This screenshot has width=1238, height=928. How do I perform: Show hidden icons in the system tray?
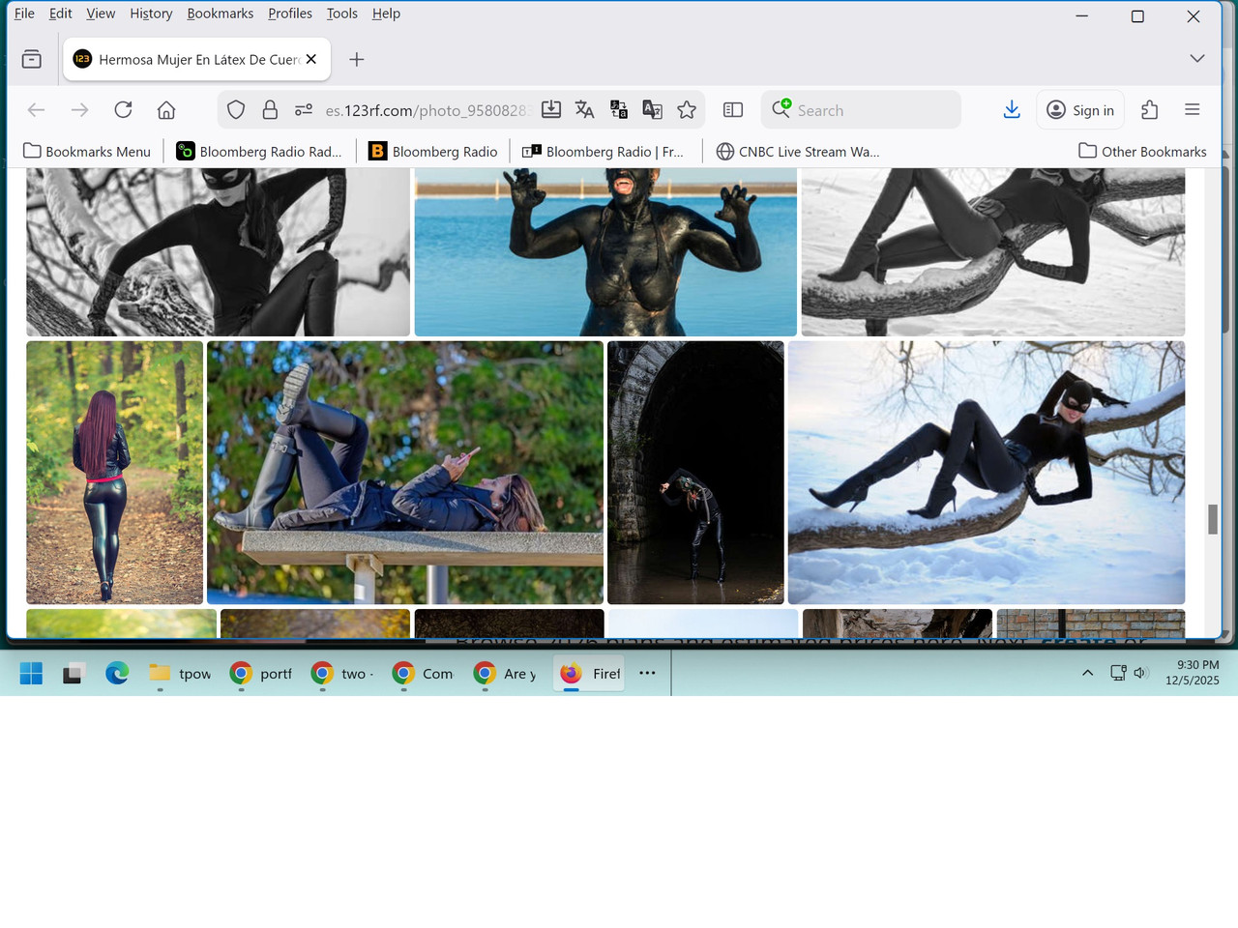point(1087,673)
